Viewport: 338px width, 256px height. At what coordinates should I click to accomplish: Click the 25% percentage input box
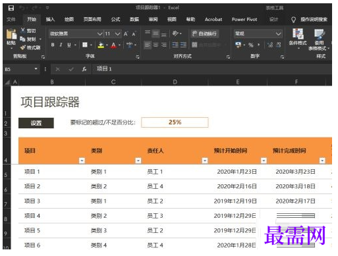[x=175, y=122]
